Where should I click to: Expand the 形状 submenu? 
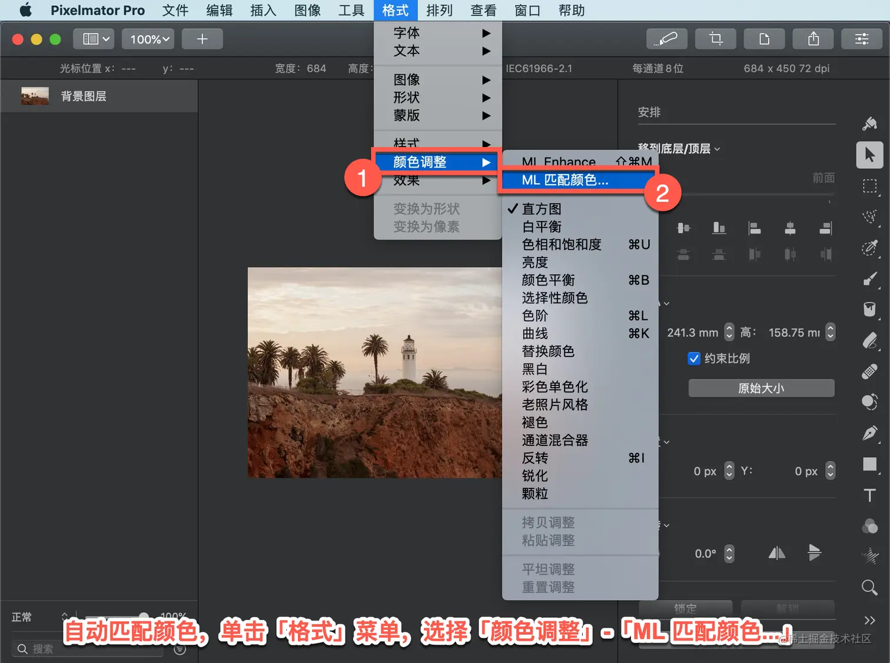point(438,98)
